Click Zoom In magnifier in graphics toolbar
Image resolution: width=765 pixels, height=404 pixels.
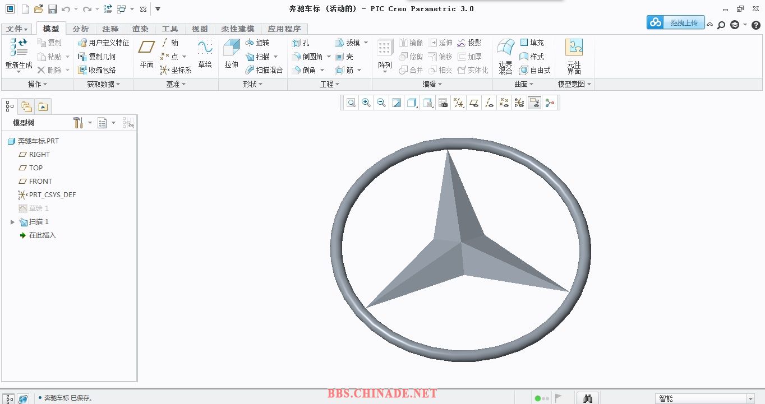click(x=366, y=103)
